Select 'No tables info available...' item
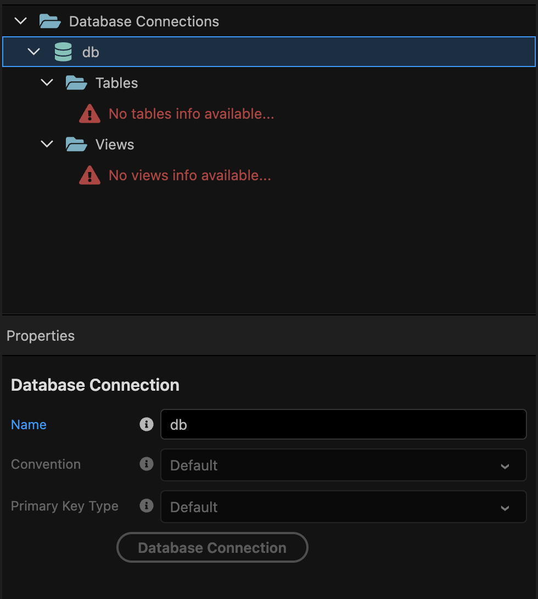 click(x=191, y=114)
